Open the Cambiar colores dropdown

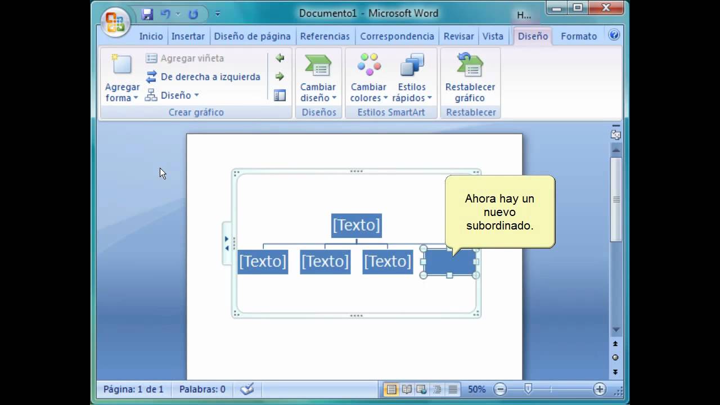(369, 78)
